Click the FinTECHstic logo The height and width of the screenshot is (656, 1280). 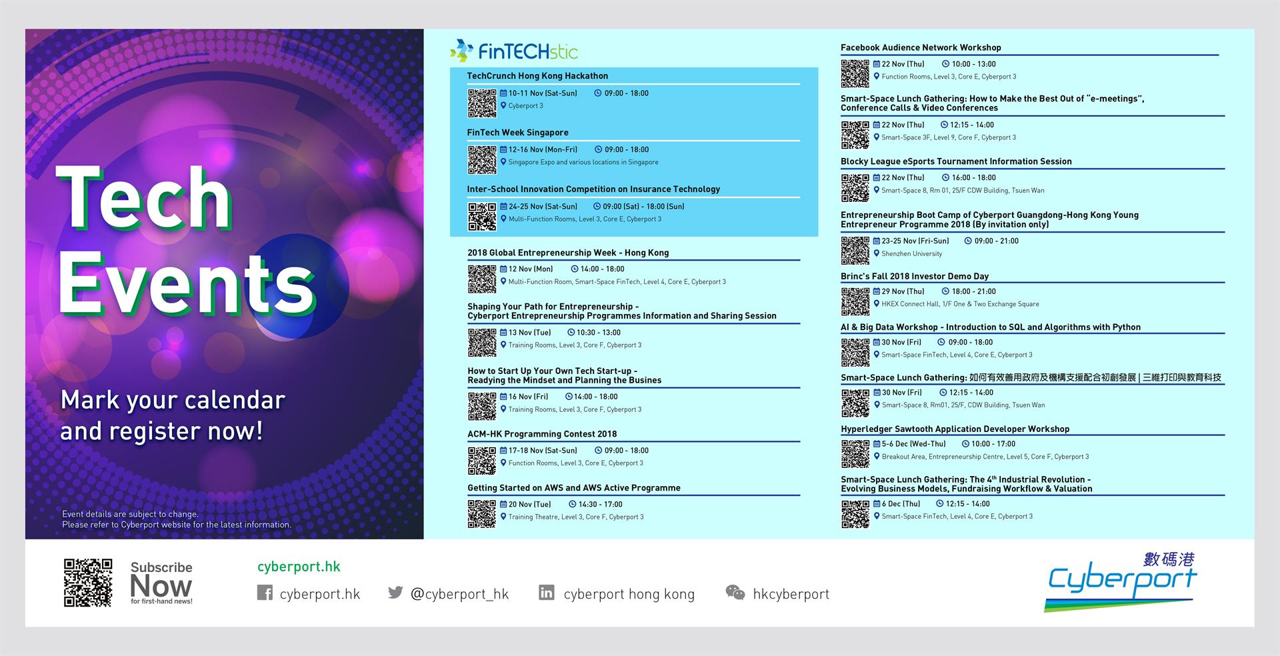tap(514, 51)
